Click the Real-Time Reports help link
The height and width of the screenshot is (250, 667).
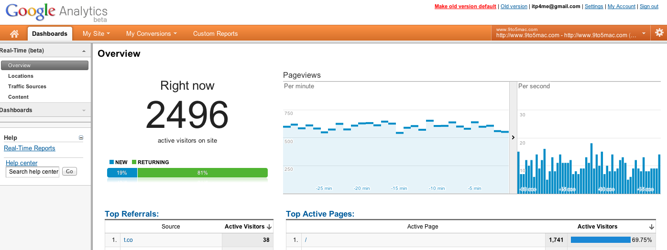30,148
